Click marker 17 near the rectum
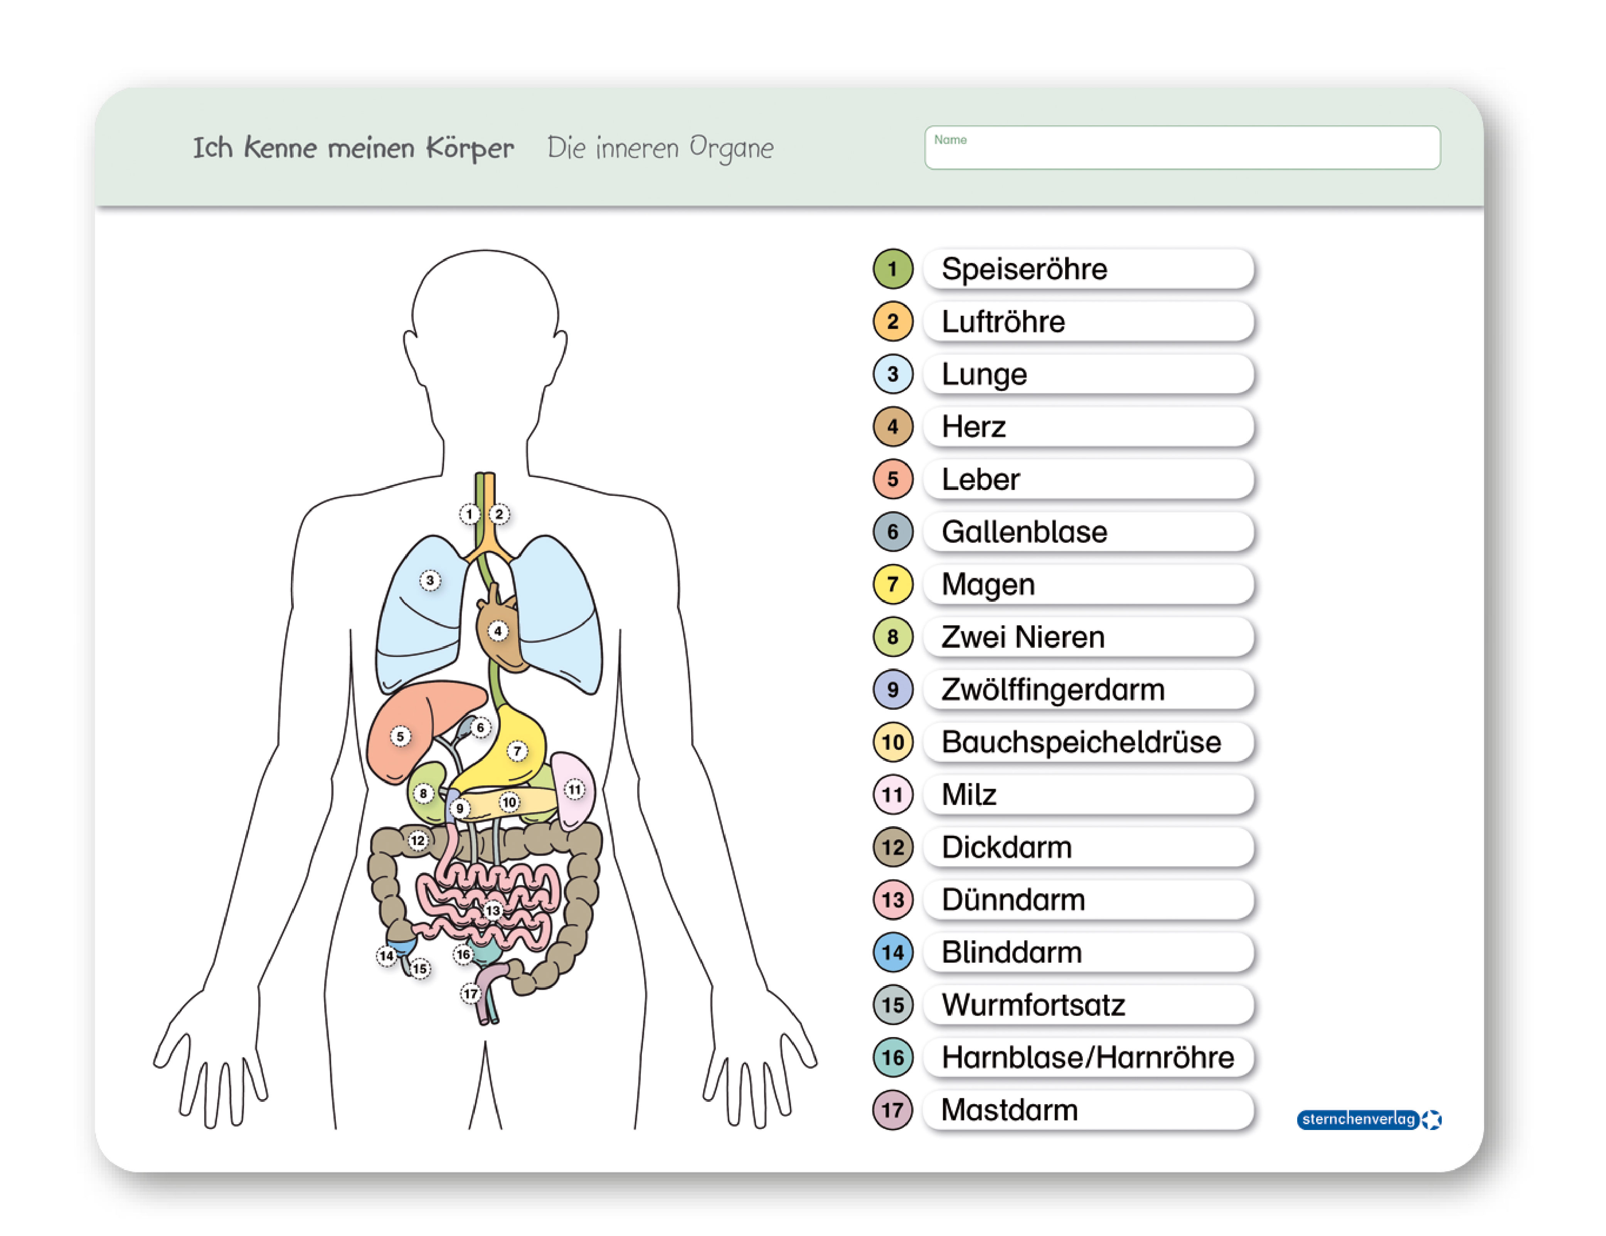 point(471,994)
